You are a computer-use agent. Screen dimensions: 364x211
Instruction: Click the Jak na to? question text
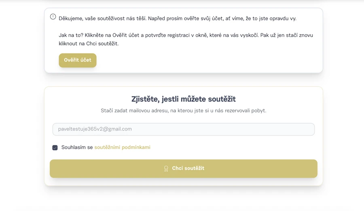coord(71,35)
